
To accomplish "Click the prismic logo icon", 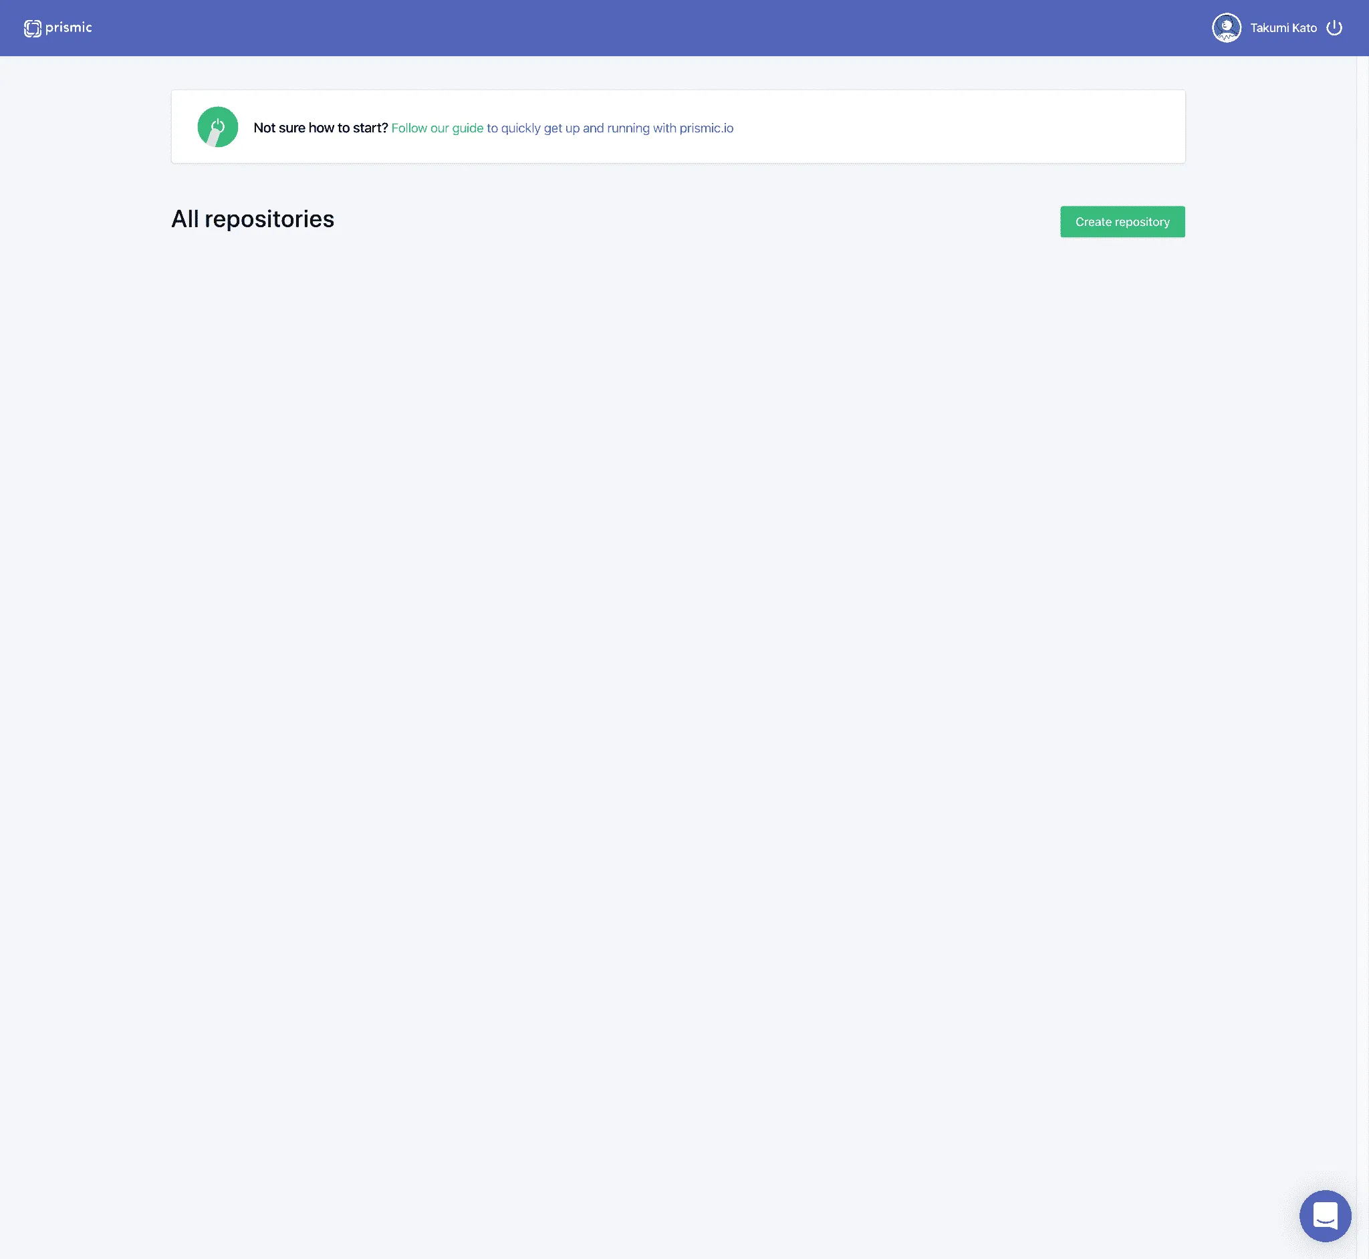I will coord(32,28).
